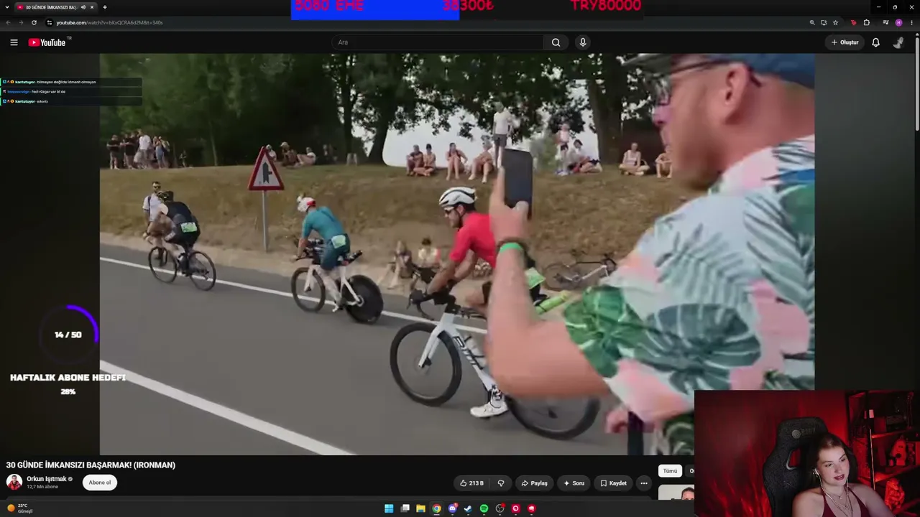Click the Soru ask button

[x=574, y=483]
